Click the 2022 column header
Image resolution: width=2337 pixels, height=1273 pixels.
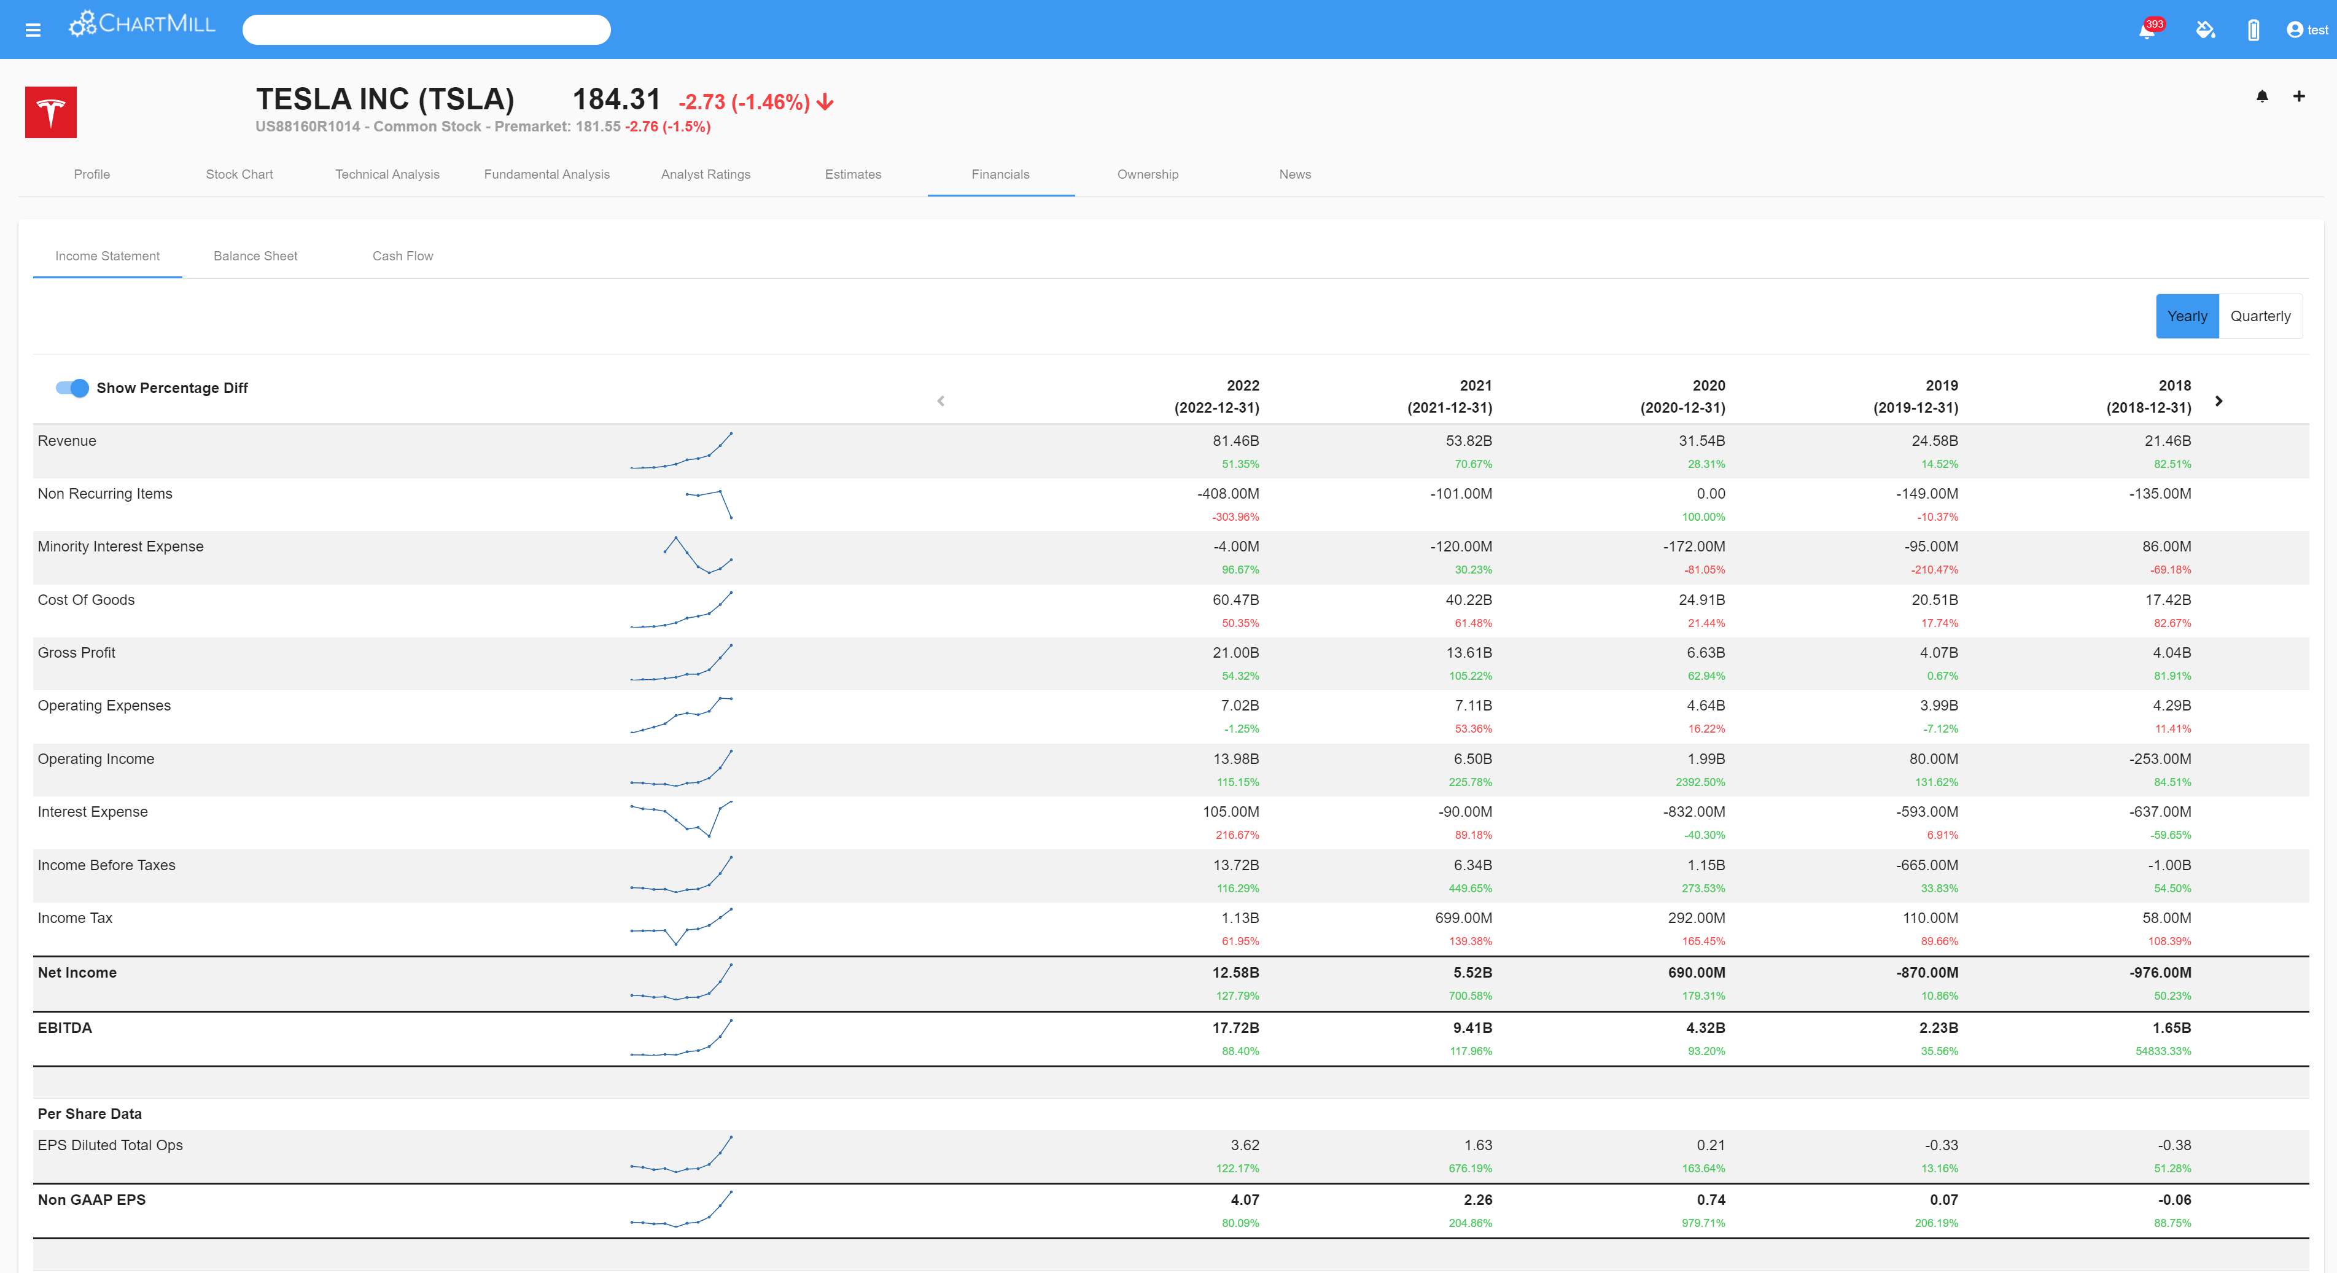coord(1216,397)
